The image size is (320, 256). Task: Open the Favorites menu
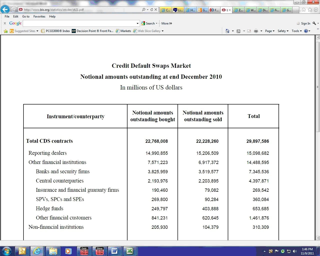[x=39, y=16]
